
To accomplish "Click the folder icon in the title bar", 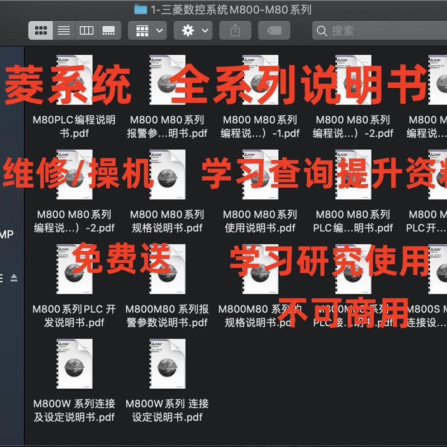I will (x=141, y=9).
